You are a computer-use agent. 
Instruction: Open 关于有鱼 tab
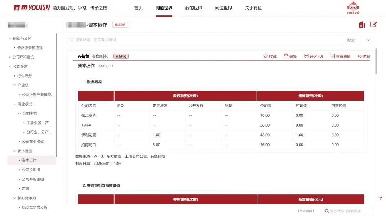(x=253, y=8)
